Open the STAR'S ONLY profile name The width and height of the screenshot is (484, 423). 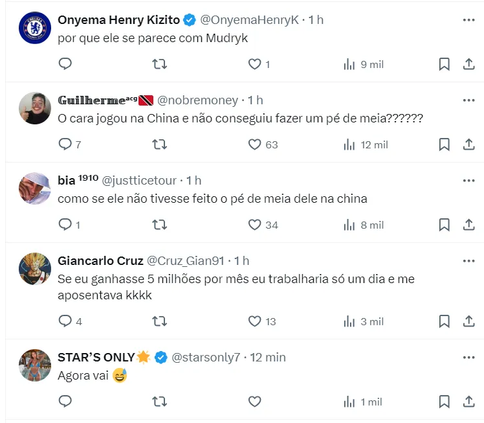[96, 357]
